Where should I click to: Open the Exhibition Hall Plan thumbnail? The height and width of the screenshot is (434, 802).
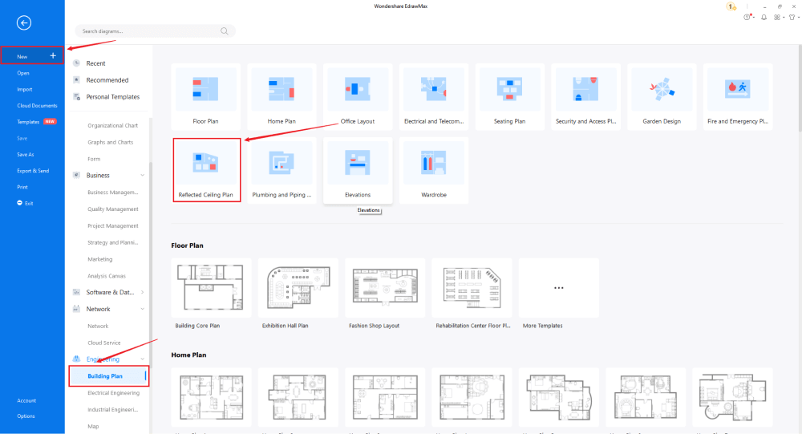coord(298,287)
